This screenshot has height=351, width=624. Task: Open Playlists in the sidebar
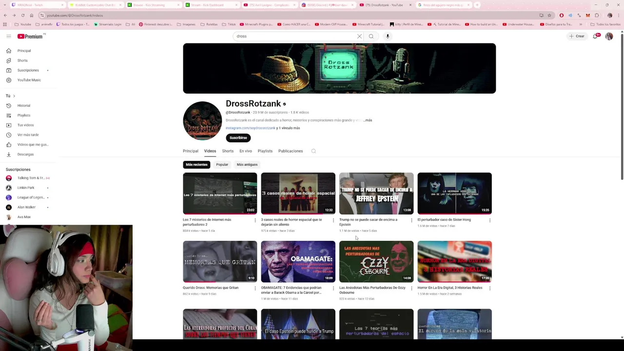(x=23, y=115)
